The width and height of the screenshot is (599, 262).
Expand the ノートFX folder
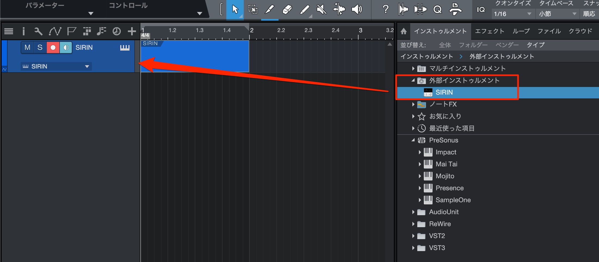413,104
